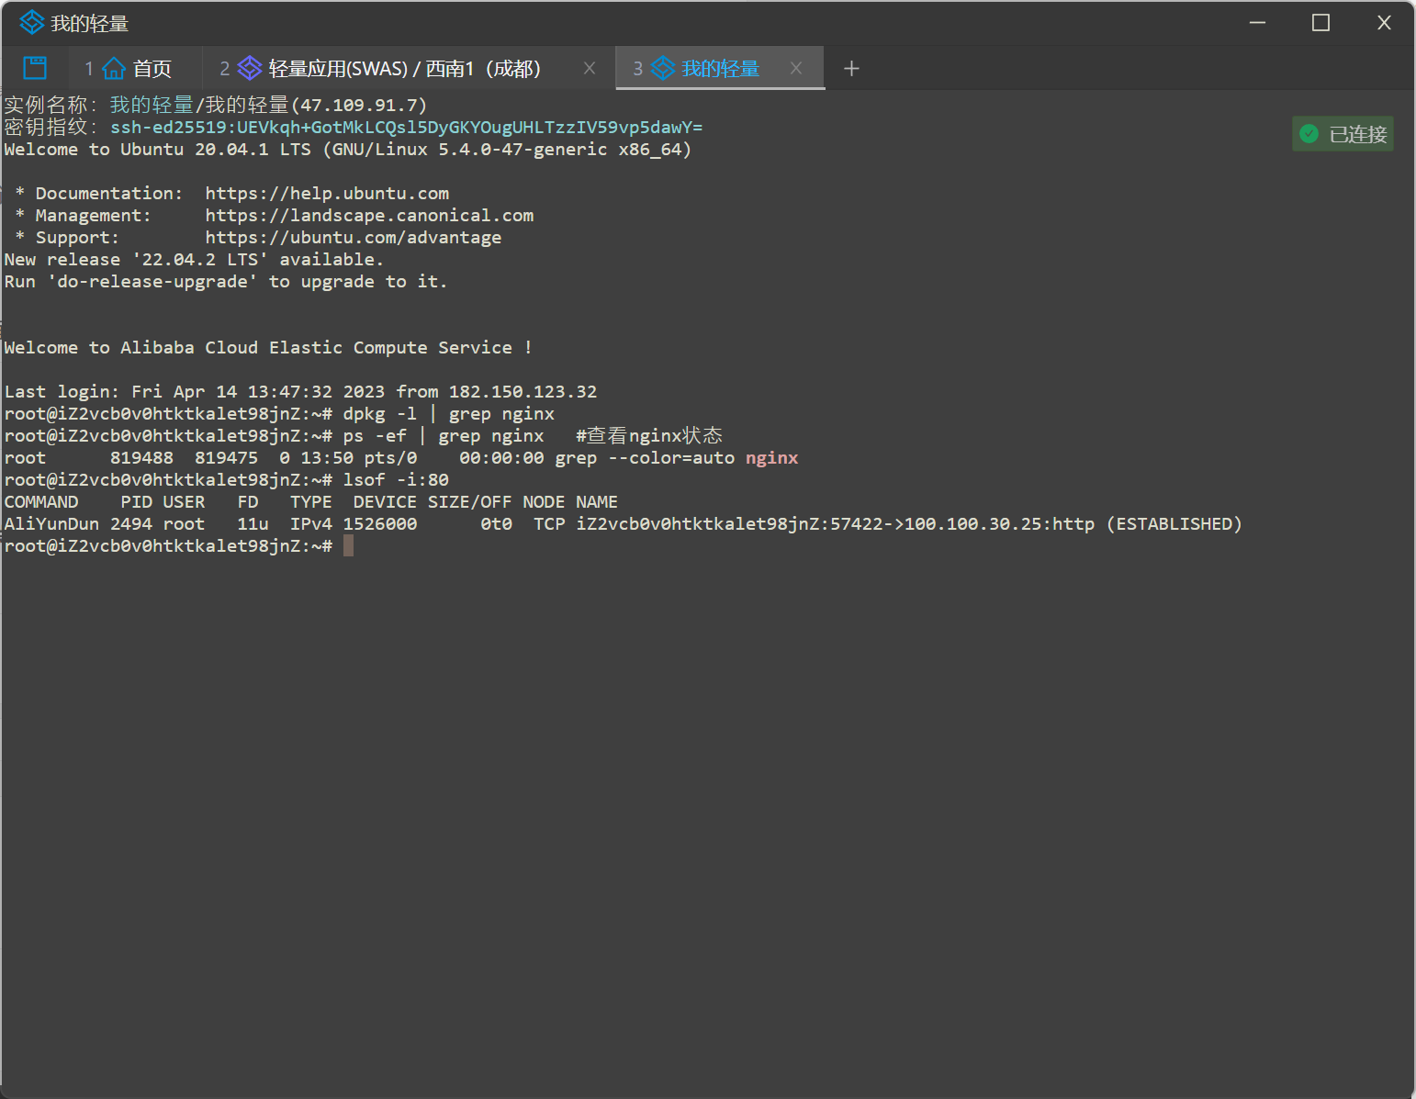The width and height of the screenshot is (1416, 1099).
Task: Click the ssh-ed25519 key fingerprint text
Action: [407, 127]
